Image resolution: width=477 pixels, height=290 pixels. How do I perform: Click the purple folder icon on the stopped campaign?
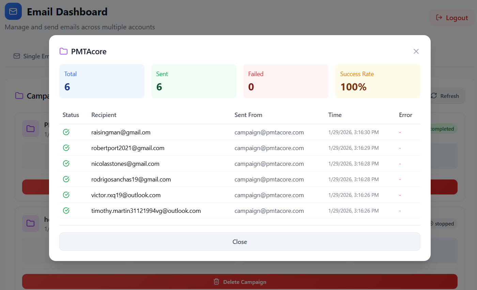[30, 223]
